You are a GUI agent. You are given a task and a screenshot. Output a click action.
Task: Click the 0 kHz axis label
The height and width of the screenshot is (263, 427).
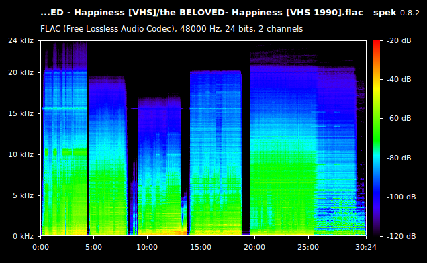click(23, 236)
